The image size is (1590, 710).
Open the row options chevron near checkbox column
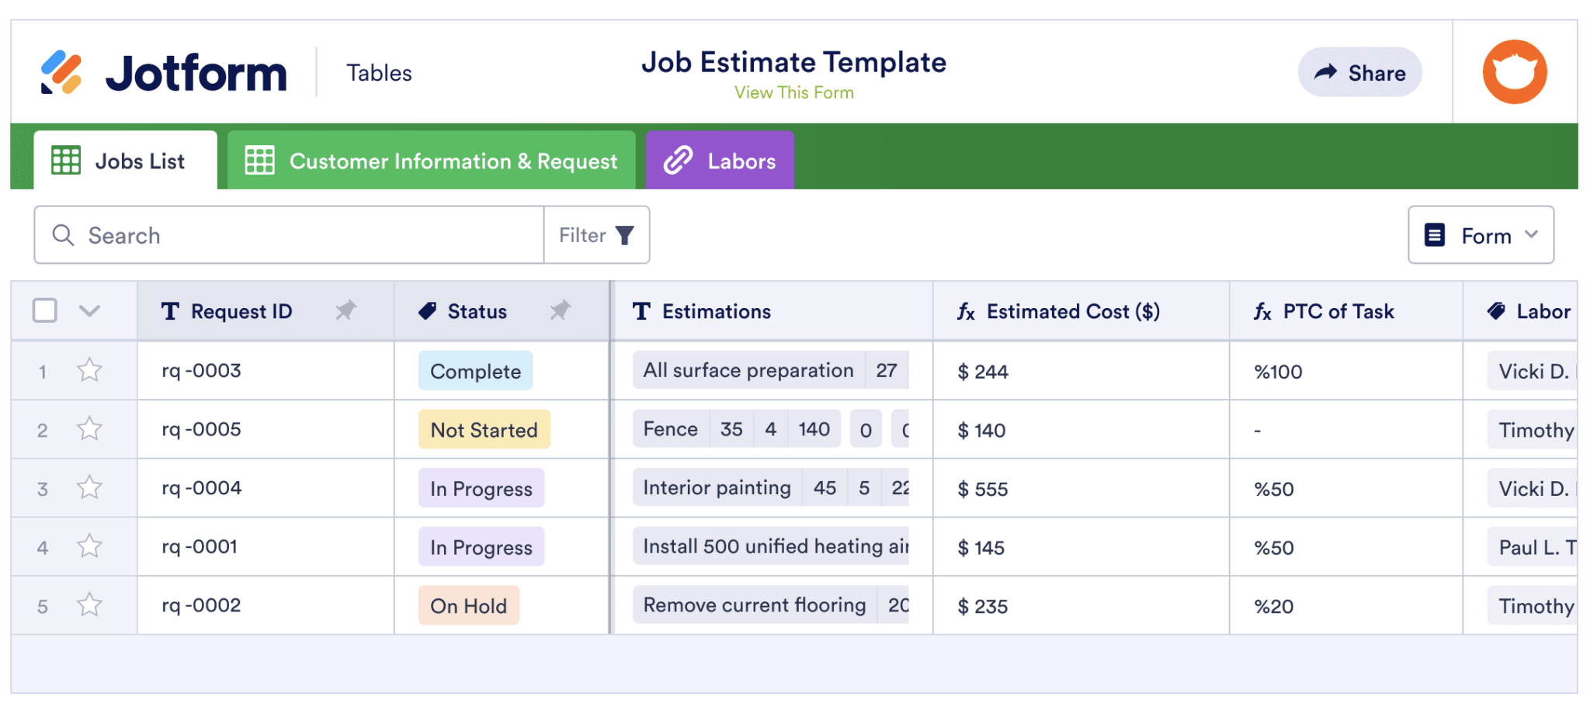pyautogui.click(x=90, y=310)
